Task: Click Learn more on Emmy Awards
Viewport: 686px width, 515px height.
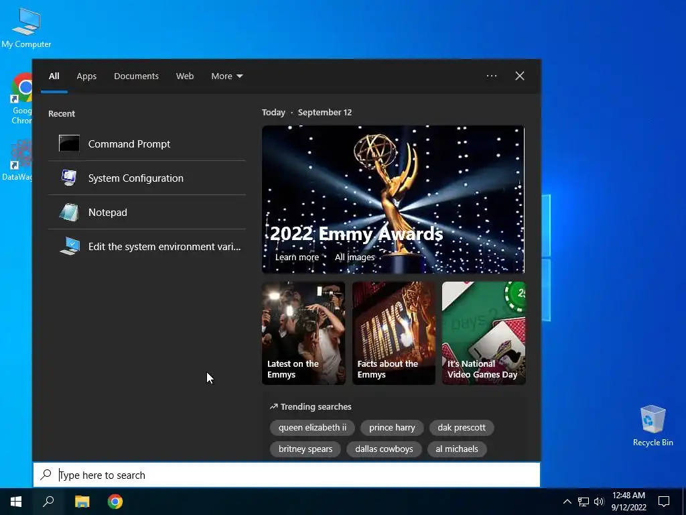Action: coord(297,257)
